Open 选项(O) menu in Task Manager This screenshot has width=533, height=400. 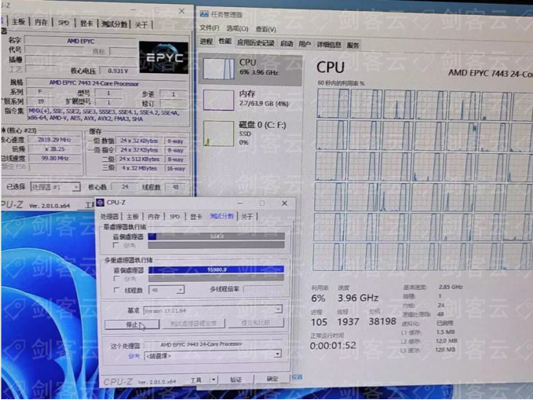(x=237, y=28)
